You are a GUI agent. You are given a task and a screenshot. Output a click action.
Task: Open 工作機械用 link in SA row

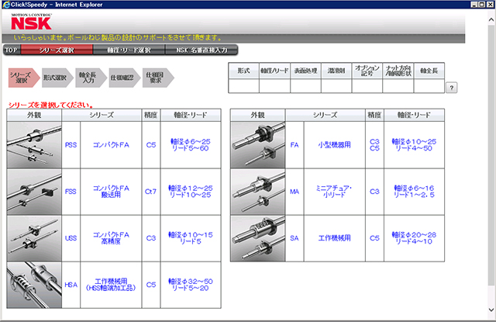click(x=334, y=238)
